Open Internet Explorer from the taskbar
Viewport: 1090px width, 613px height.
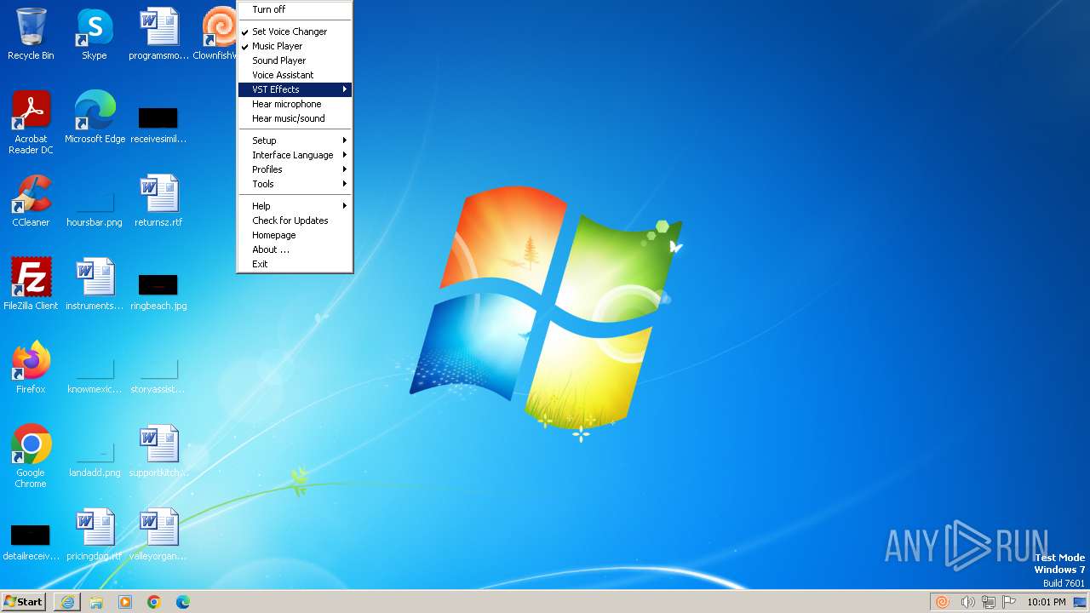point(67,602)
